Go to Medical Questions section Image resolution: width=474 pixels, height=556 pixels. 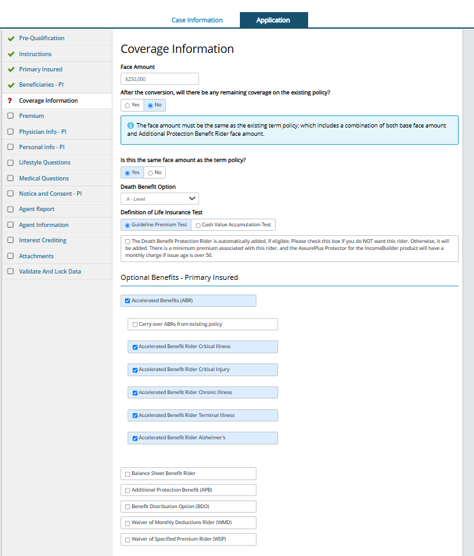tap(43, 179)
